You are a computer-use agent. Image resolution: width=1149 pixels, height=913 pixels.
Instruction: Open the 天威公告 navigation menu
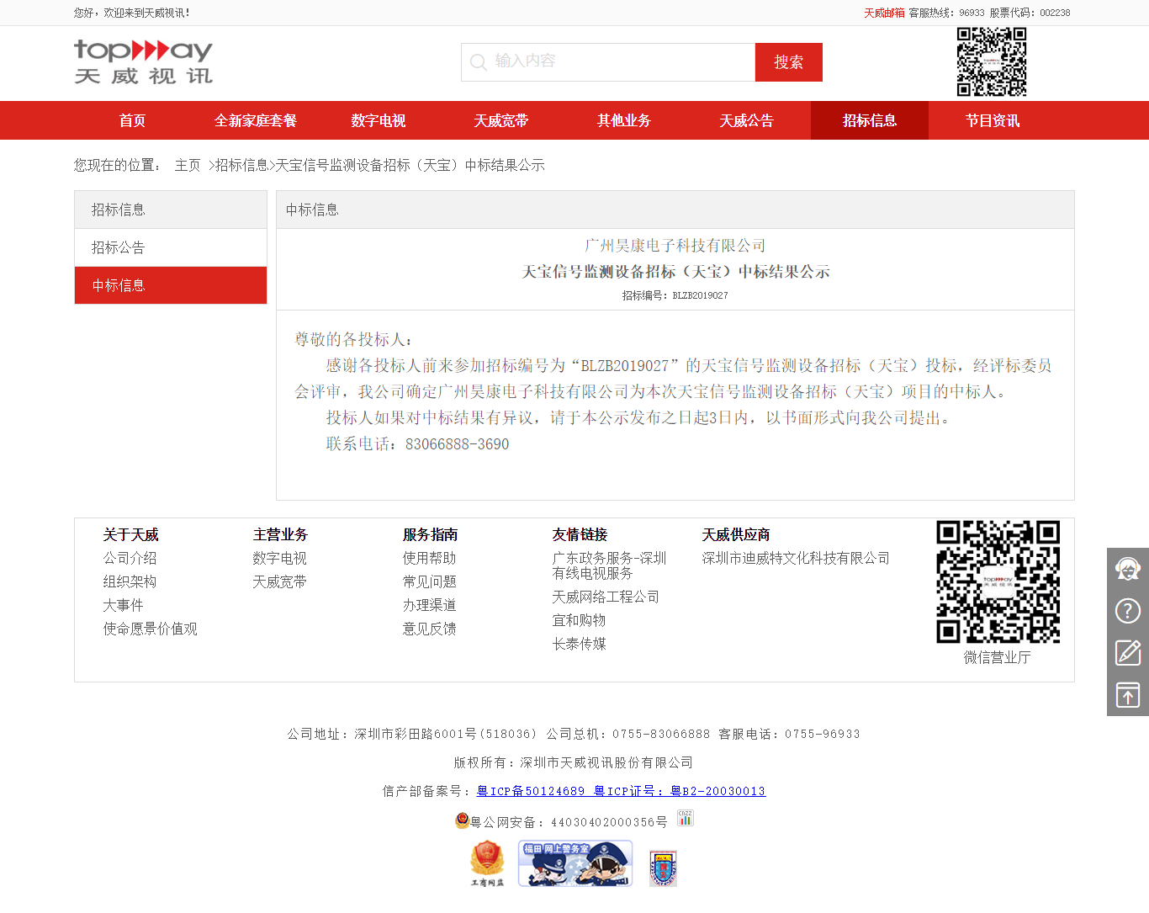(747, 120)
